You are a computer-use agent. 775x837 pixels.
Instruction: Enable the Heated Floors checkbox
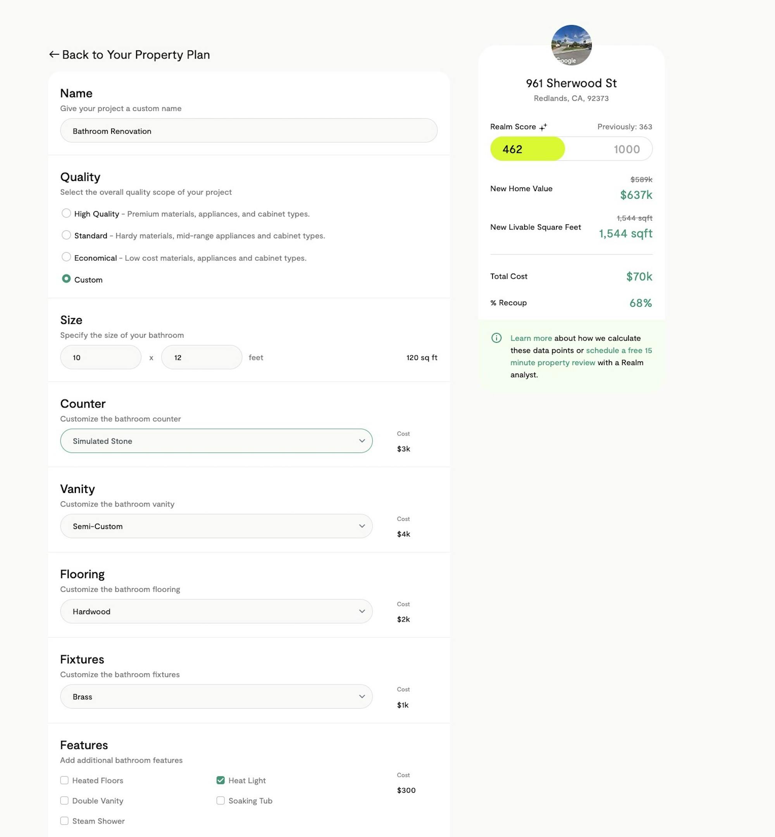coord(64,780)
